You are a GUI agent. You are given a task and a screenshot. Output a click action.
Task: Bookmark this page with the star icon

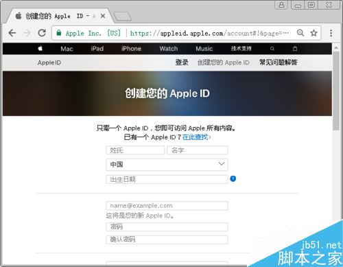(314, 33)
